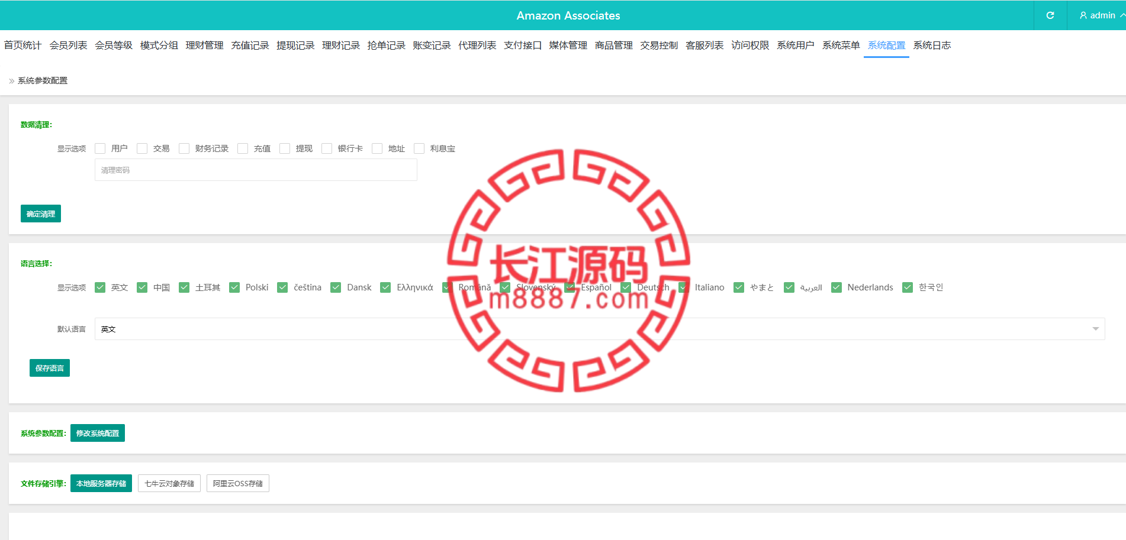Open the admin user menu
This screenshot has height=540, width=1126.
(1102, 15)
